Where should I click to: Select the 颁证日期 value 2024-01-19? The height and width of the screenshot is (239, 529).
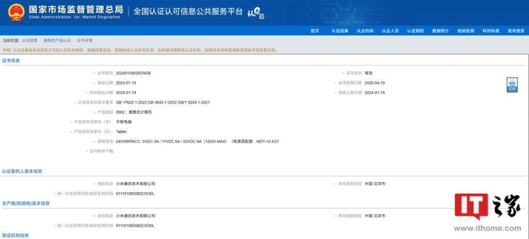click(126, 83)
